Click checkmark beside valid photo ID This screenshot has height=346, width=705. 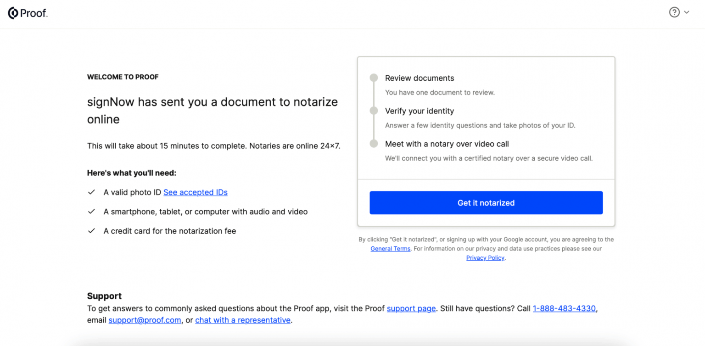point(91,192)
